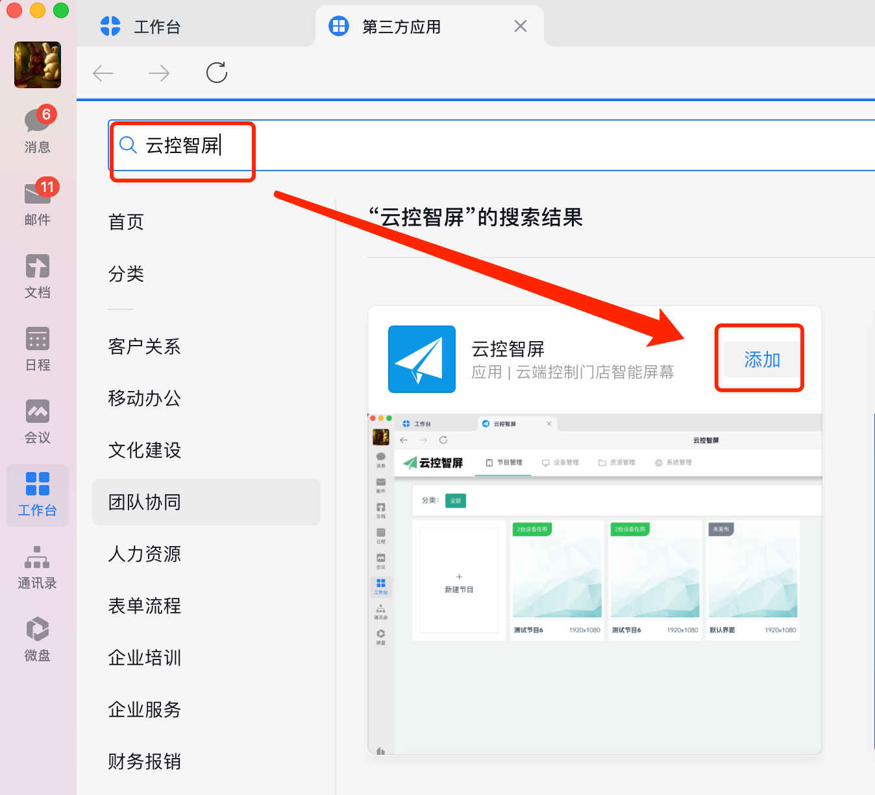The image size is (875, 795).
Task: Open the Weipan (微盘) drive icon
Action: (38, 639)
